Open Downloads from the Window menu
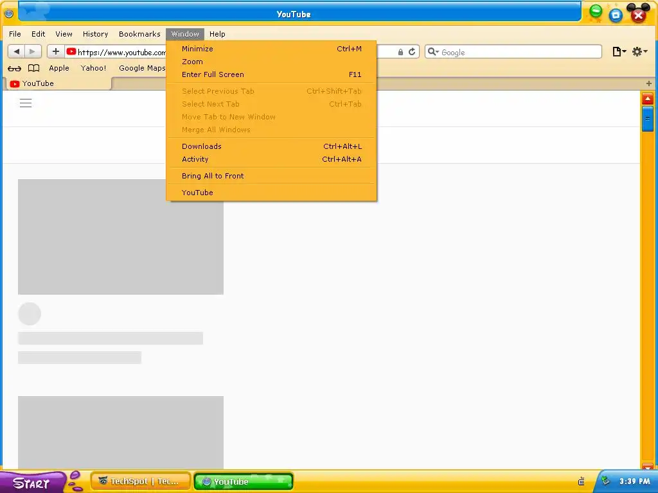 pos(272,146)
